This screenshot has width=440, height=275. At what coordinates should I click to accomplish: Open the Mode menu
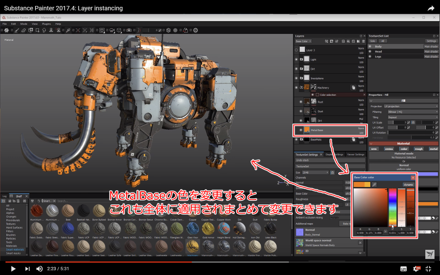tap(23, 24)
